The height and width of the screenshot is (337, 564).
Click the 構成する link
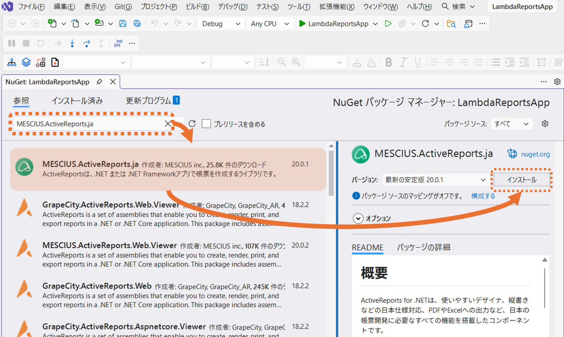pyautogui.click(x=483, y=196)
